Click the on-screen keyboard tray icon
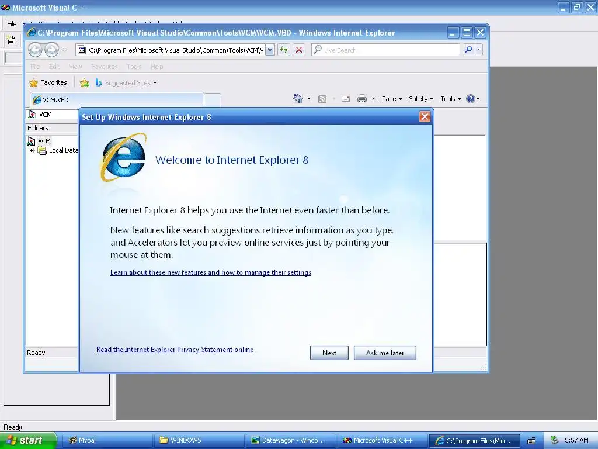 pos(531,441)
